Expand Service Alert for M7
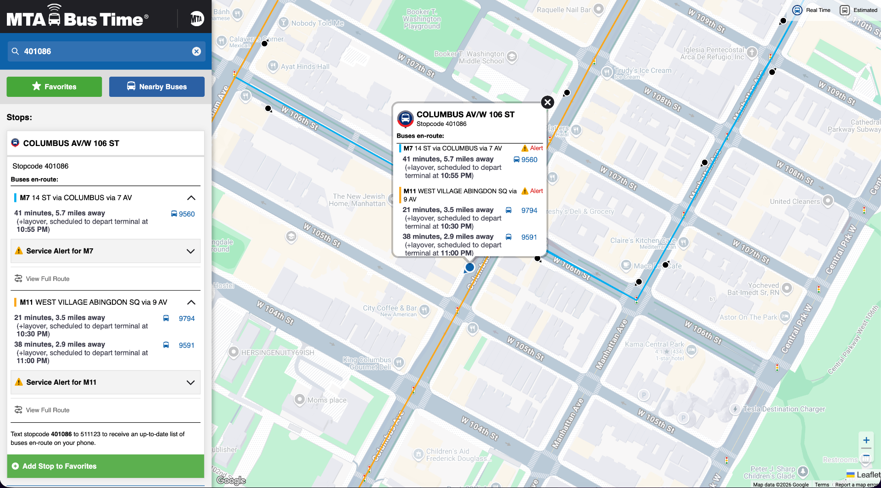Image resolution: width=881 pixels, height=488 pixels. pos(106,251)
